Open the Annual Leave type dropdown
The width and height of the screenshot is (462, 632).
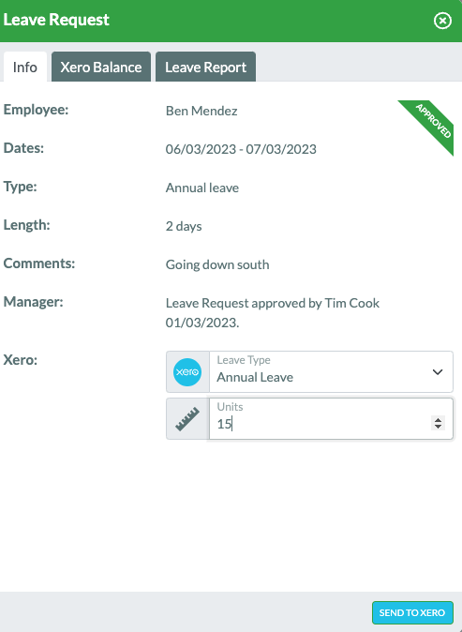pos(331,371)
